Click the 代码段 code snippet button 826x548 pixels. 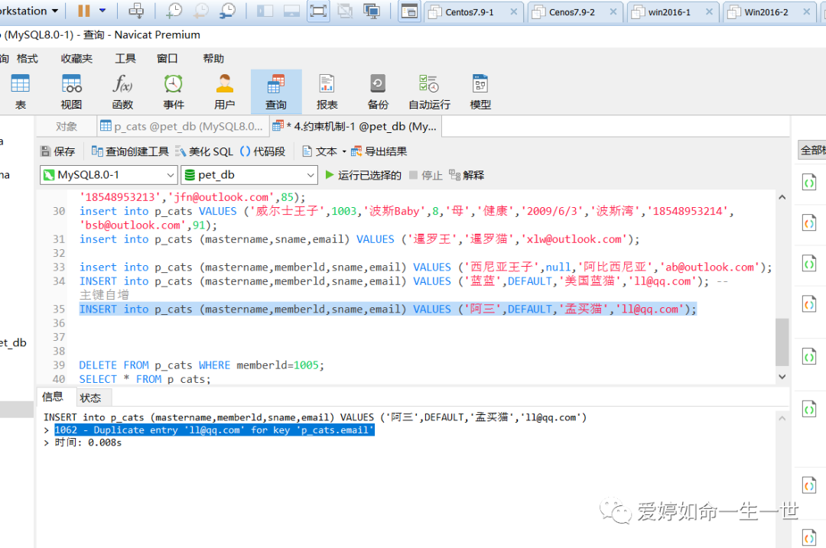click(262, 151)
